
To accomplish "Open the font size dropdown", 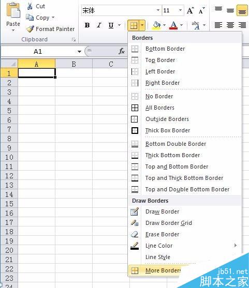I will pos(180,10).
